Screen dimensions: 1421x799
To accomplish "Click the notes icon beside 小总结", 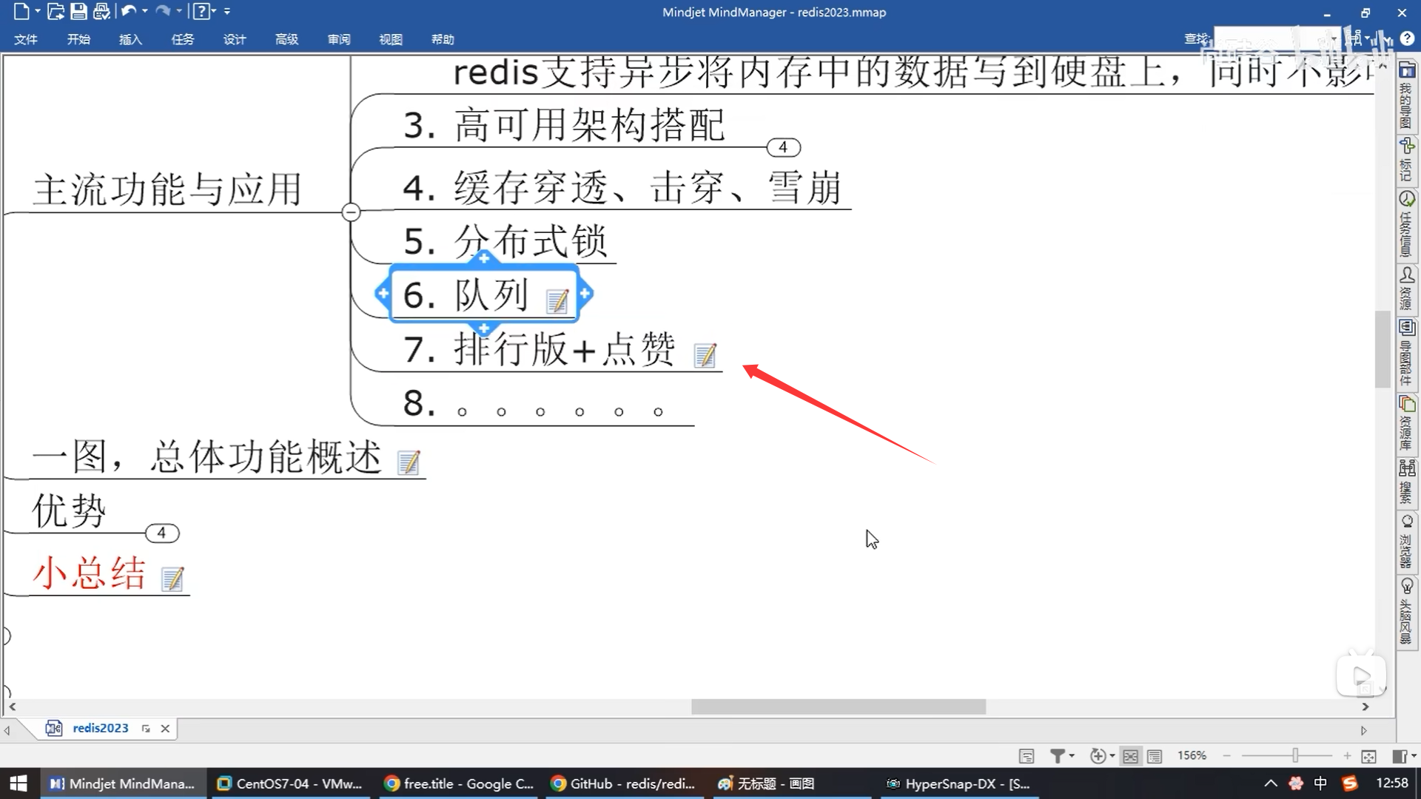I will pyautogui.click(x=172, y=579).
